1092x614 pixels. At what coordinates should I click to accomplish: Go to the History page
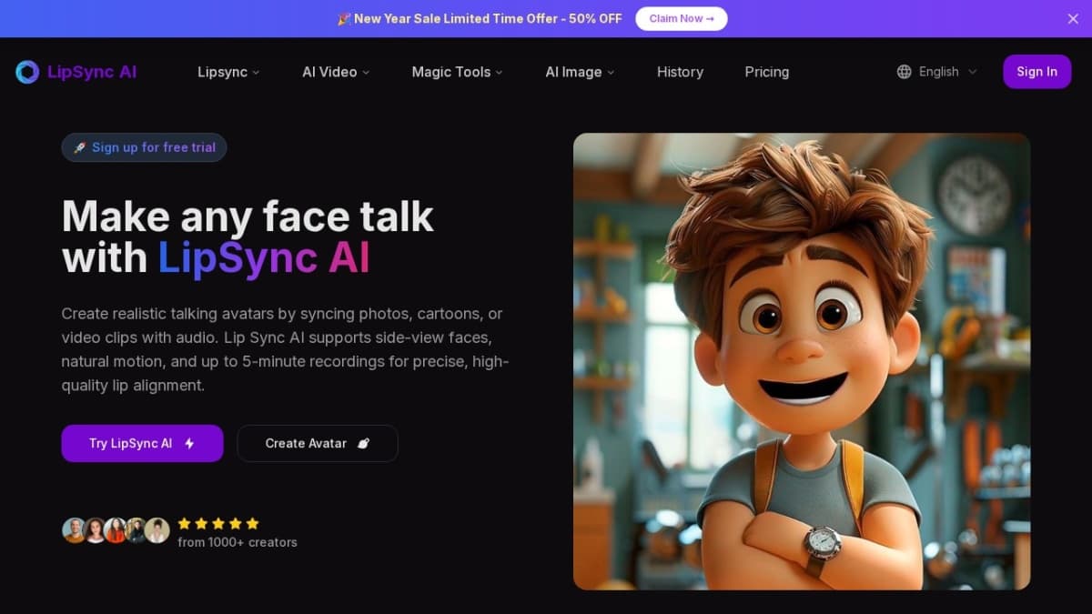680,72
